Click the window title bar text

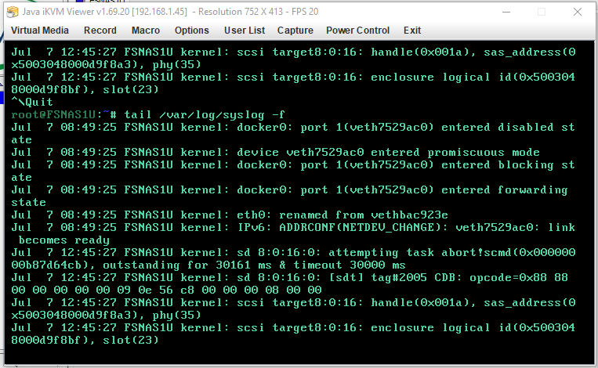pyautogui.click(x=170, y=12)
